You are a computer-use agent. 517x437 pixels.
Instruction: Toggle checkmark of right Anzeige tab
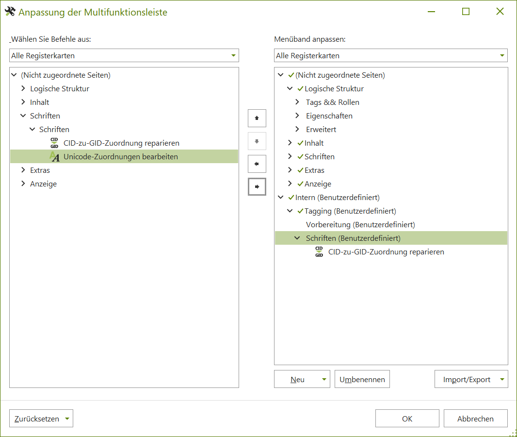[x=300, y=184]
